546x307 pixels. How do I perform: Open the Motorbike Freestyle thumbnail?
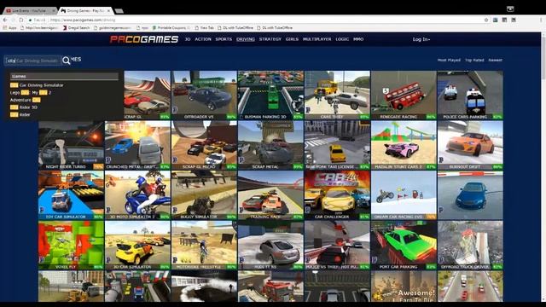(204, 246)
